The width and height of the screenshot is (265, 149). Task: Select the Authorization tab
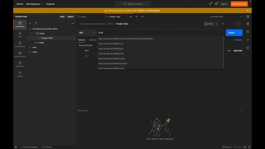93,40
